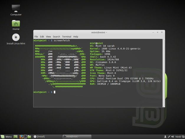Open the Terminal menu in menubar
This screenshot has width=185, height=139.
point(67,37)
